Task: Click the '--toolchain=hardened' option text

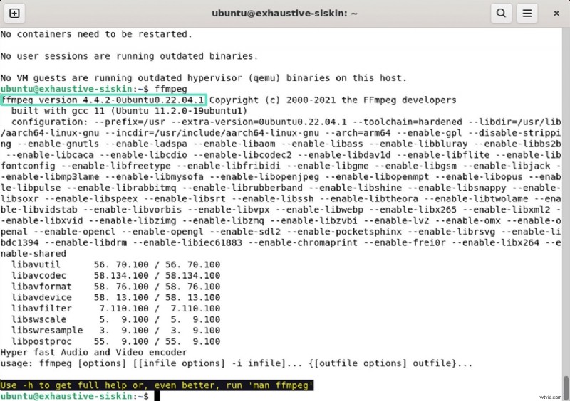Action: point(408,122)
